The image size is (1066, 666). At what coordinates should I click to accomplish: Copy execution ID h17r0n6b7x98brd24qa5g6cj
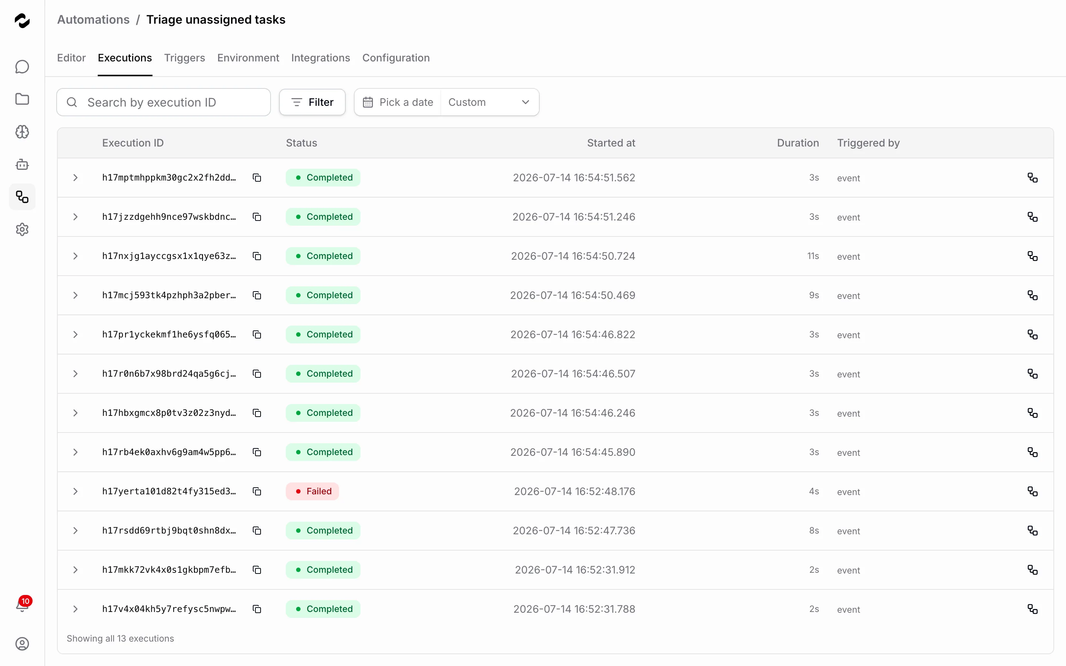(257, 374)
